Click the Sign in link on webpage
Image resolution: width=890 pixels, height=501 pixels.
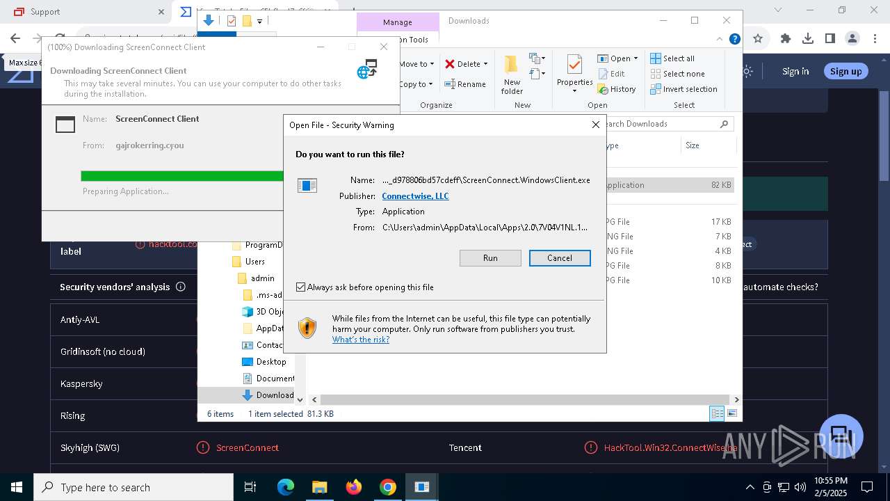(795, 71)
